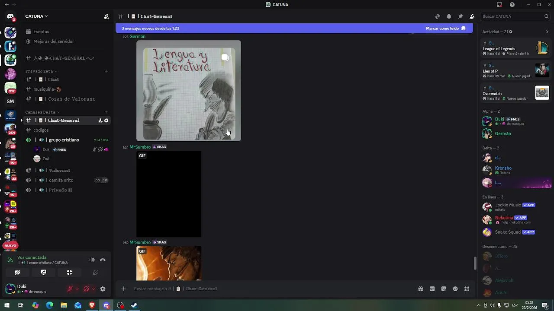
Task: Open user settings gear
Action: point(103,289)
